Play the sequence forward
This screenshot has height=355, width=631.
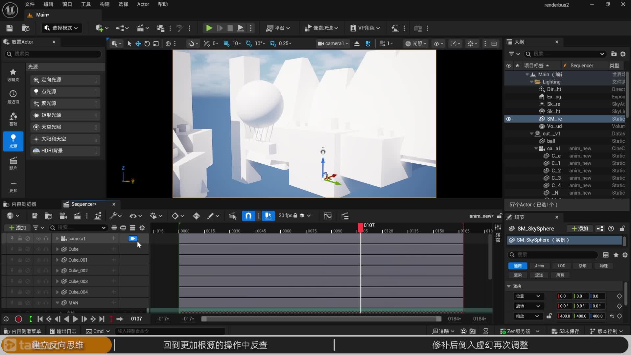(75, 319)
